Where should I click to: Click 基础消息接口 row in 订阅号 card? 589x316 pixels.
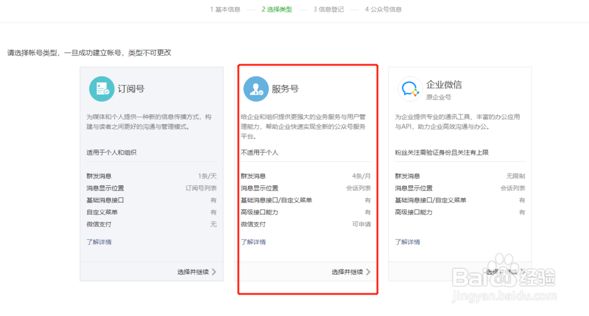(151, 200)
